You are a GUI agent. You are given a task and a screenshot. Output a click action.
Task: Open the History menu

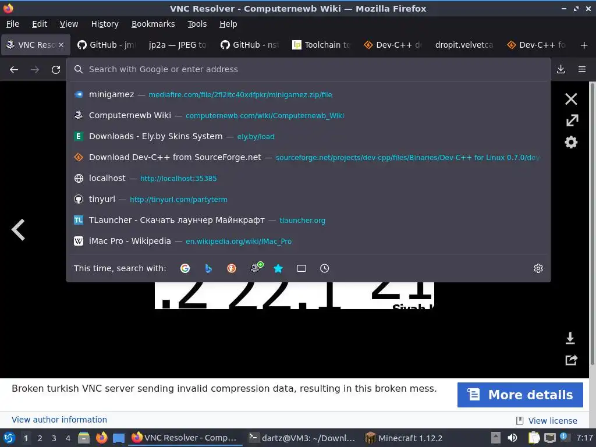point(105,24)
